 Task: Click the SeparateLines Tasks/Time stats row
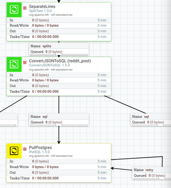coord(59,37)
